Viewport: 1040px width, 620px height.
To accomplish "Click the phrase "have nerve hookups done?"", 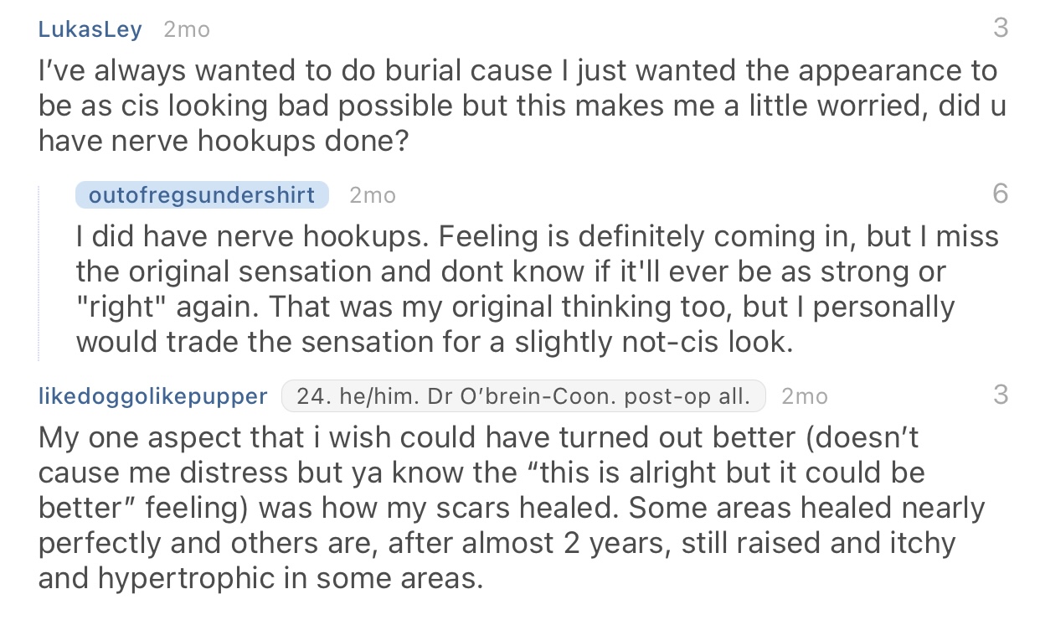I will point(224,142).
